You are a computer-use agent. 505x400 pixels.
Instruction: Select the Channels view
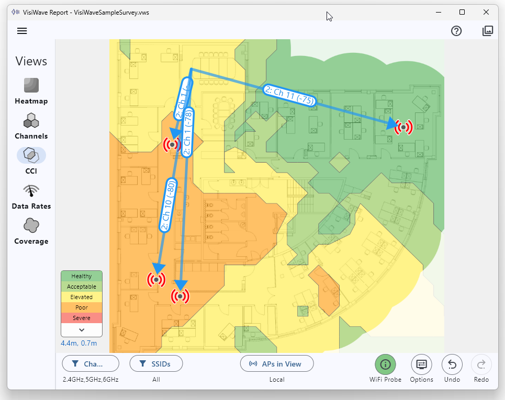(x=31, y=126)
